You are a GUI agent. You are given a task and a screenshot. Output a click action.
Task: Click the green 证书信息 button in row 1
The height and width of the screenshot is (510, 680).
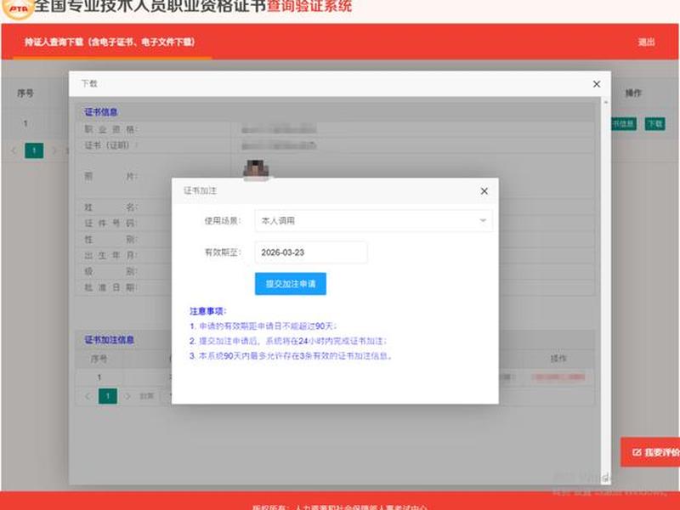(624, 124)
